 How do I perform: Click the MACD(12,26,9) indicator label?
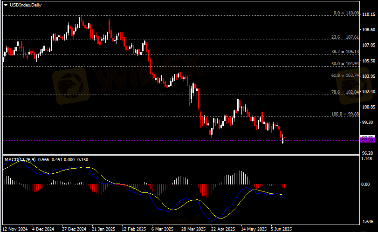coord(20,159)
